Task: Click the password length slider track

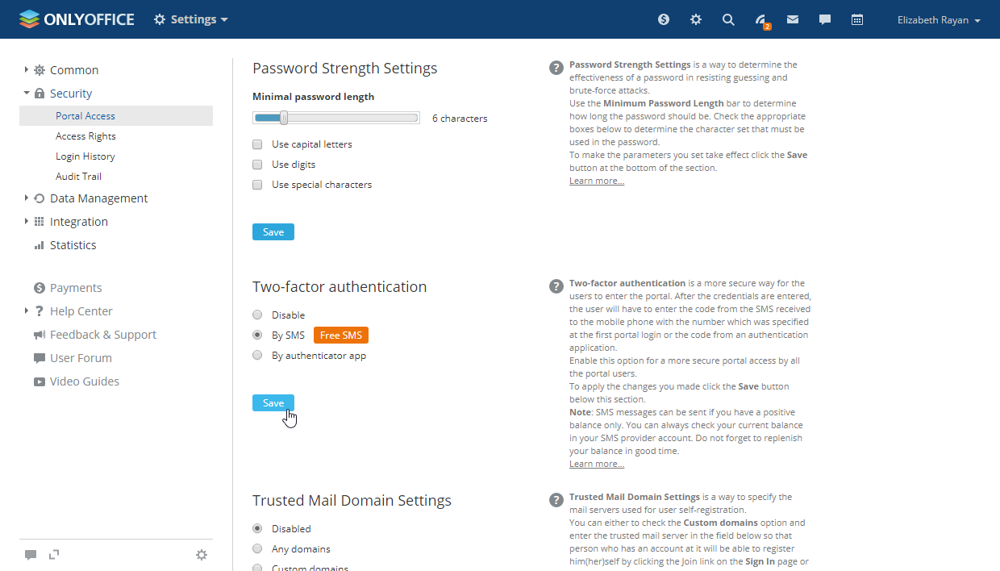Action: [336, 119]
